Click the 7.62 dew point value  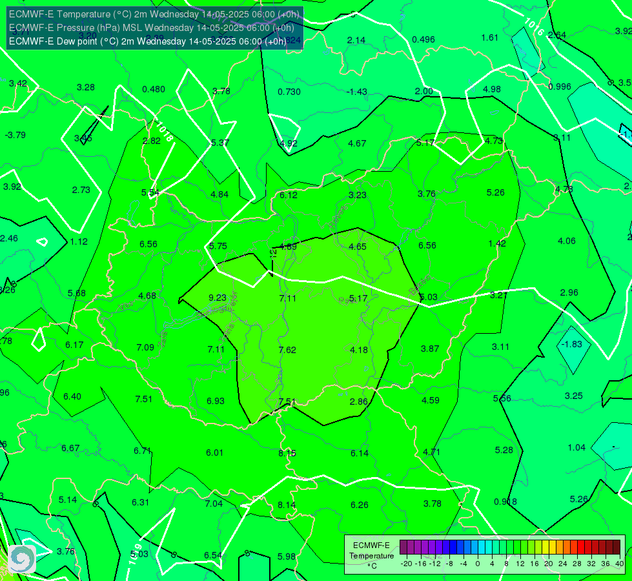tap(287, 349)
